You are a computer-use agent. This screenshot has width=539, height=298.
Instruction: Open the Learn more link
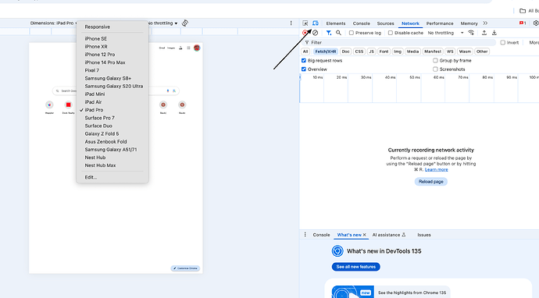tap(436, 169)
